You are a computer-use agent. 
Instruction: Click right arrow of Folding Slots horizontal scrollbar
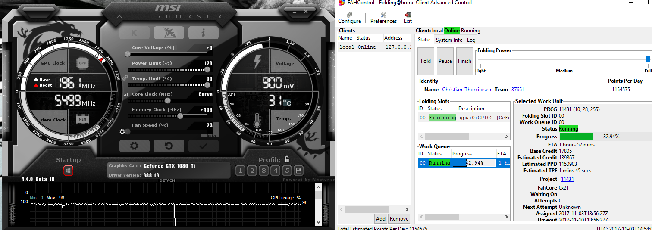click(507, 136)
